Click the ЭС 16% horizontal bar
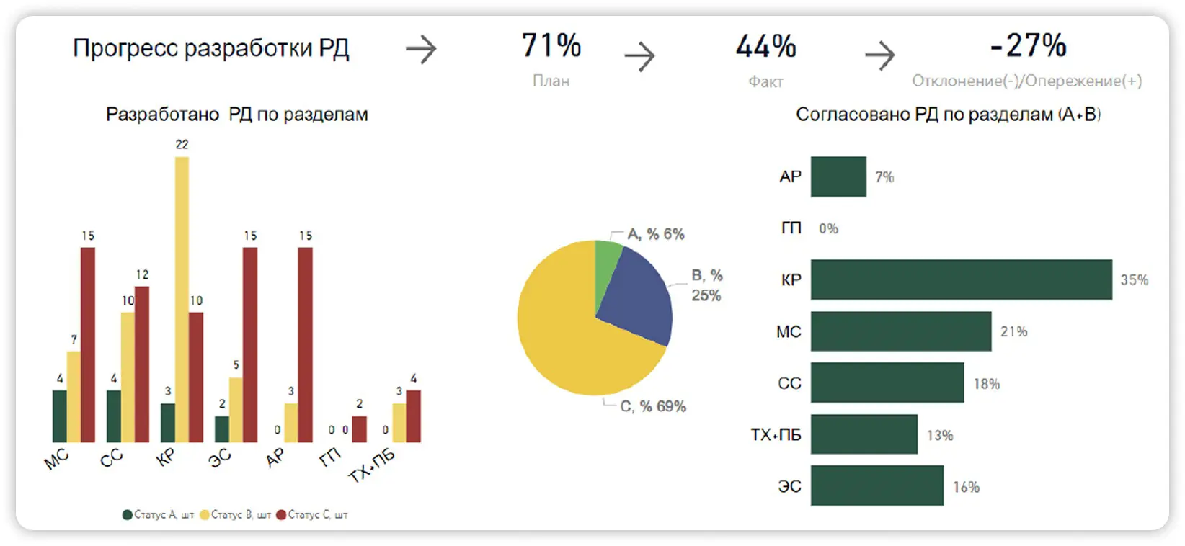Image resolution: width=1185 pixels, height=546 pixels. pyautogui.click(x=876, y=486)
